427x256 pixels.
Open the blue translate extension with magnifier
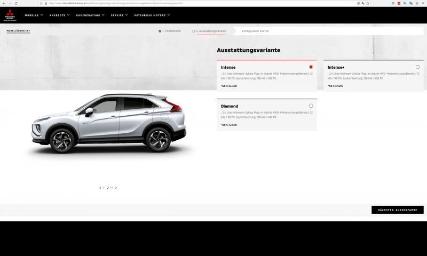405,3
